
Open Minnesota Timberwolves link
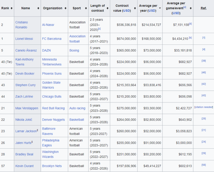click(x=52, y=62)
